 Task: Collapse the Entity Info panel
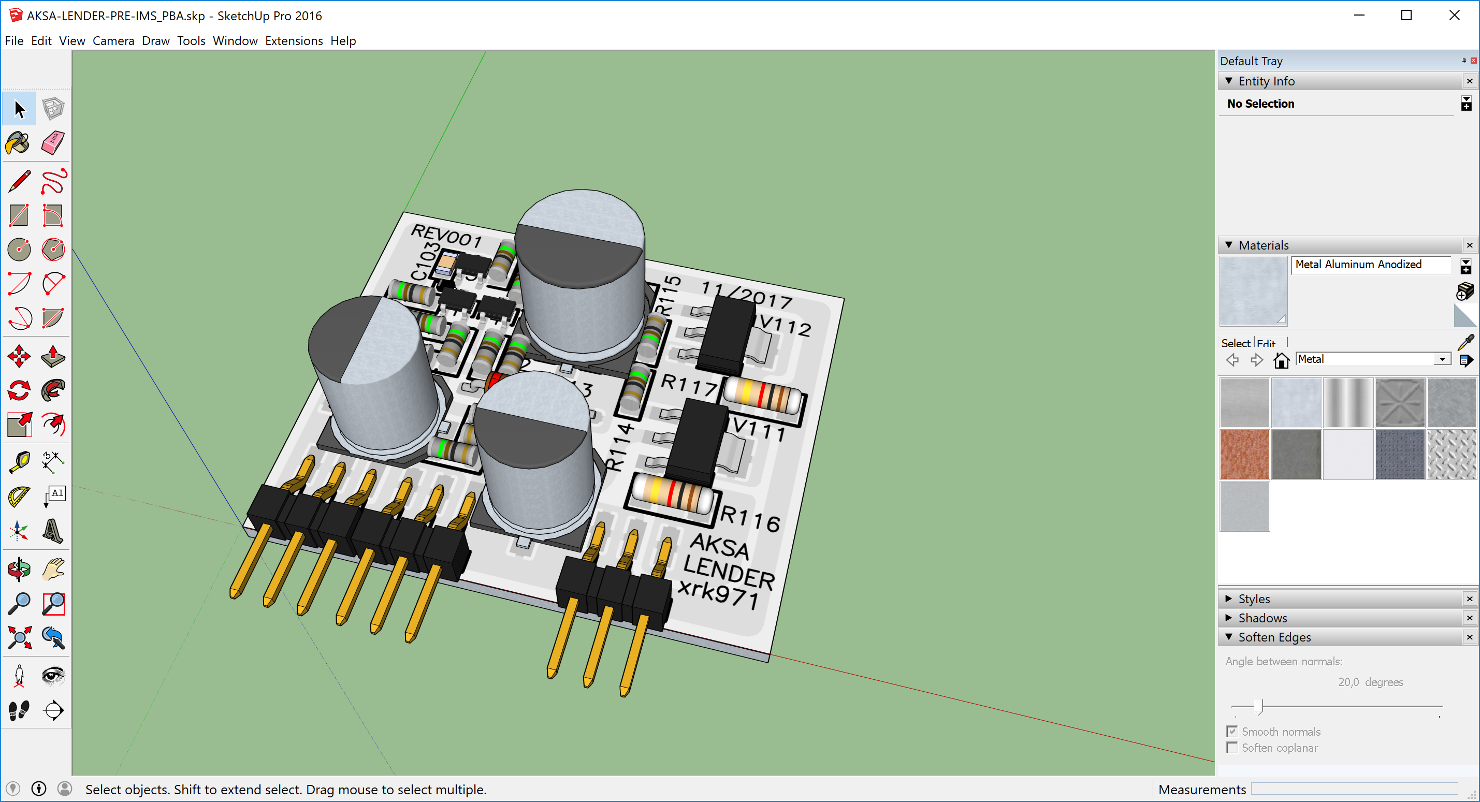1229,81
